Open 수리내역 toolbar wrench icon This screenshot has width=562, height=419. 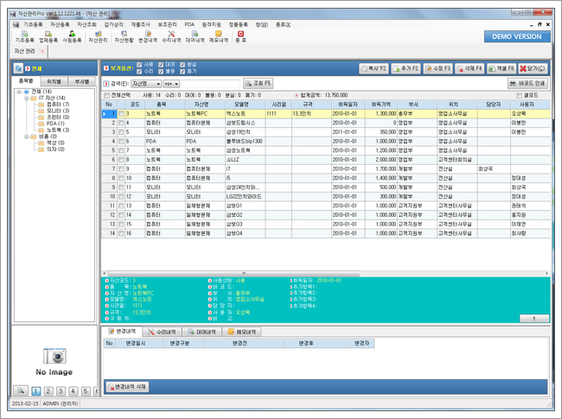point(171,36)
